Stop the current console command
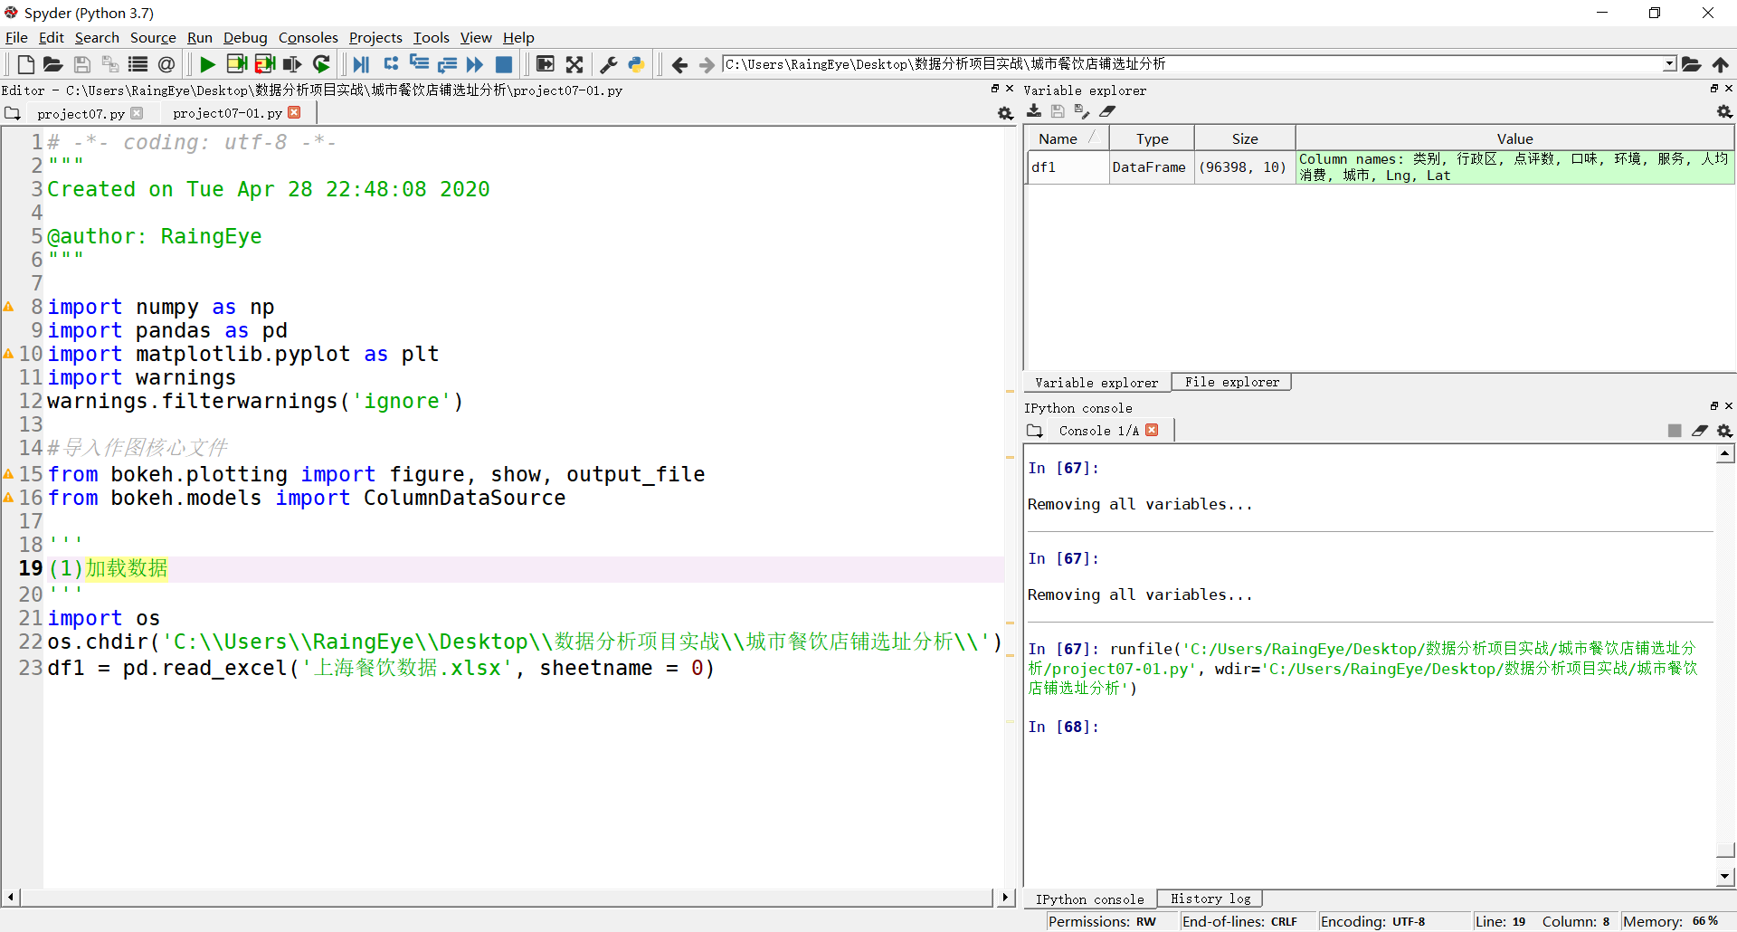Image resolution: width=1737 pixels, height=932 pixels. pos(1675,431)
